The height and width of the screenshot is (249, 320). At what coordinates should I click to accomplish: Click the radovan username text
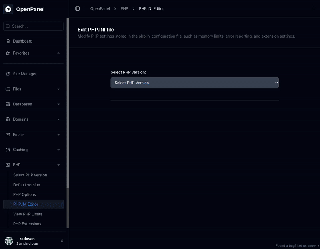[27, 239]
